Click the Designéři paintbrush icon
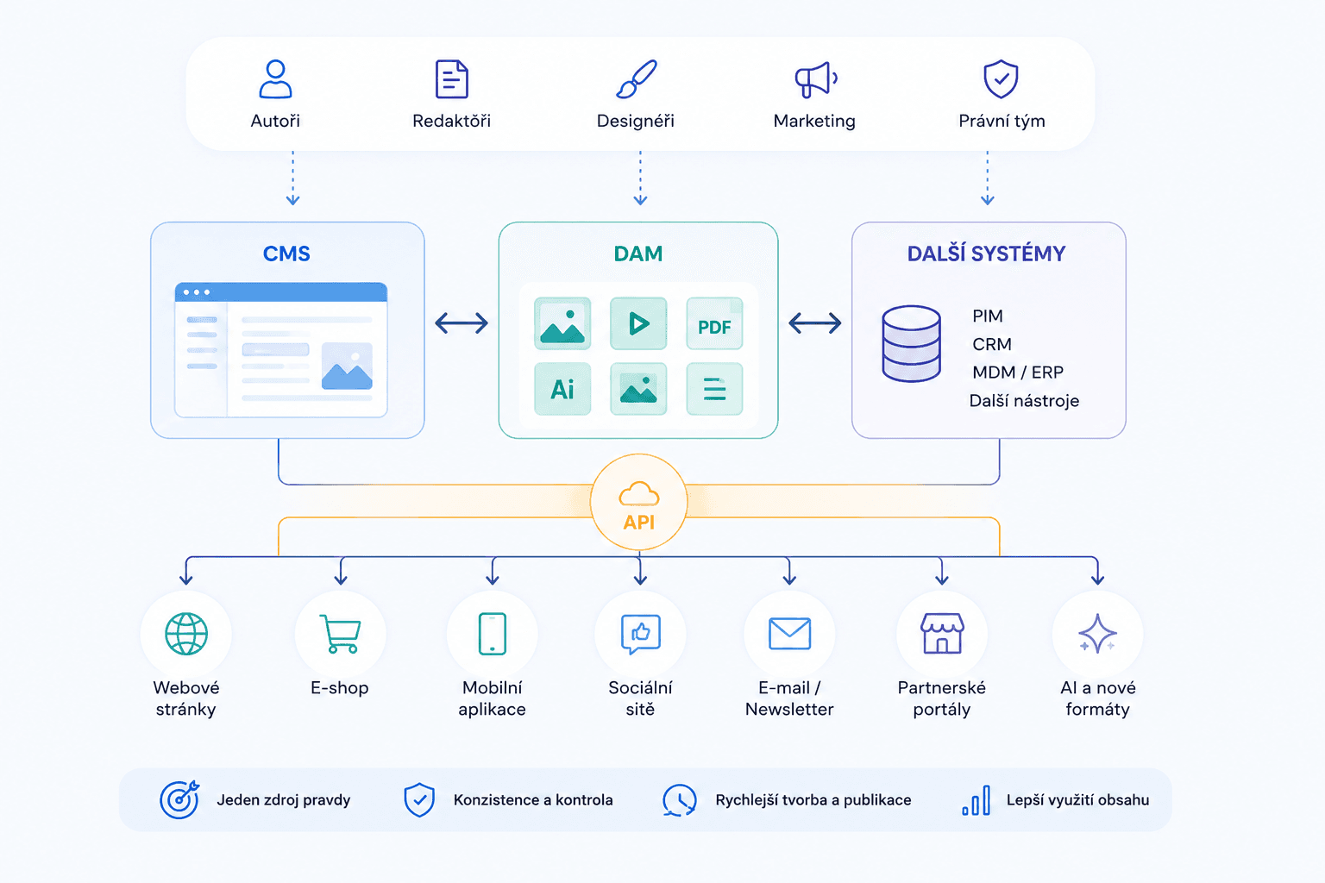Image resolution: width=1325 pixels, height=883 pixels. tap(637, 79)
